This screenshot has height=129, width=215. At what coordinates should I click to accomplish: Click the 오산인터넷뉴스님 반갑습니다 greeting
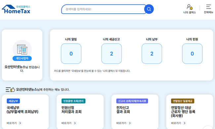(x=22, y=69)
